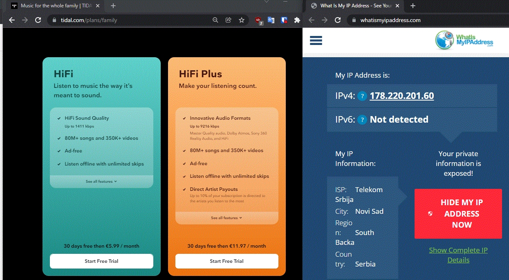
Task: Click the blue shield extension icon
Action: (284, 20)
